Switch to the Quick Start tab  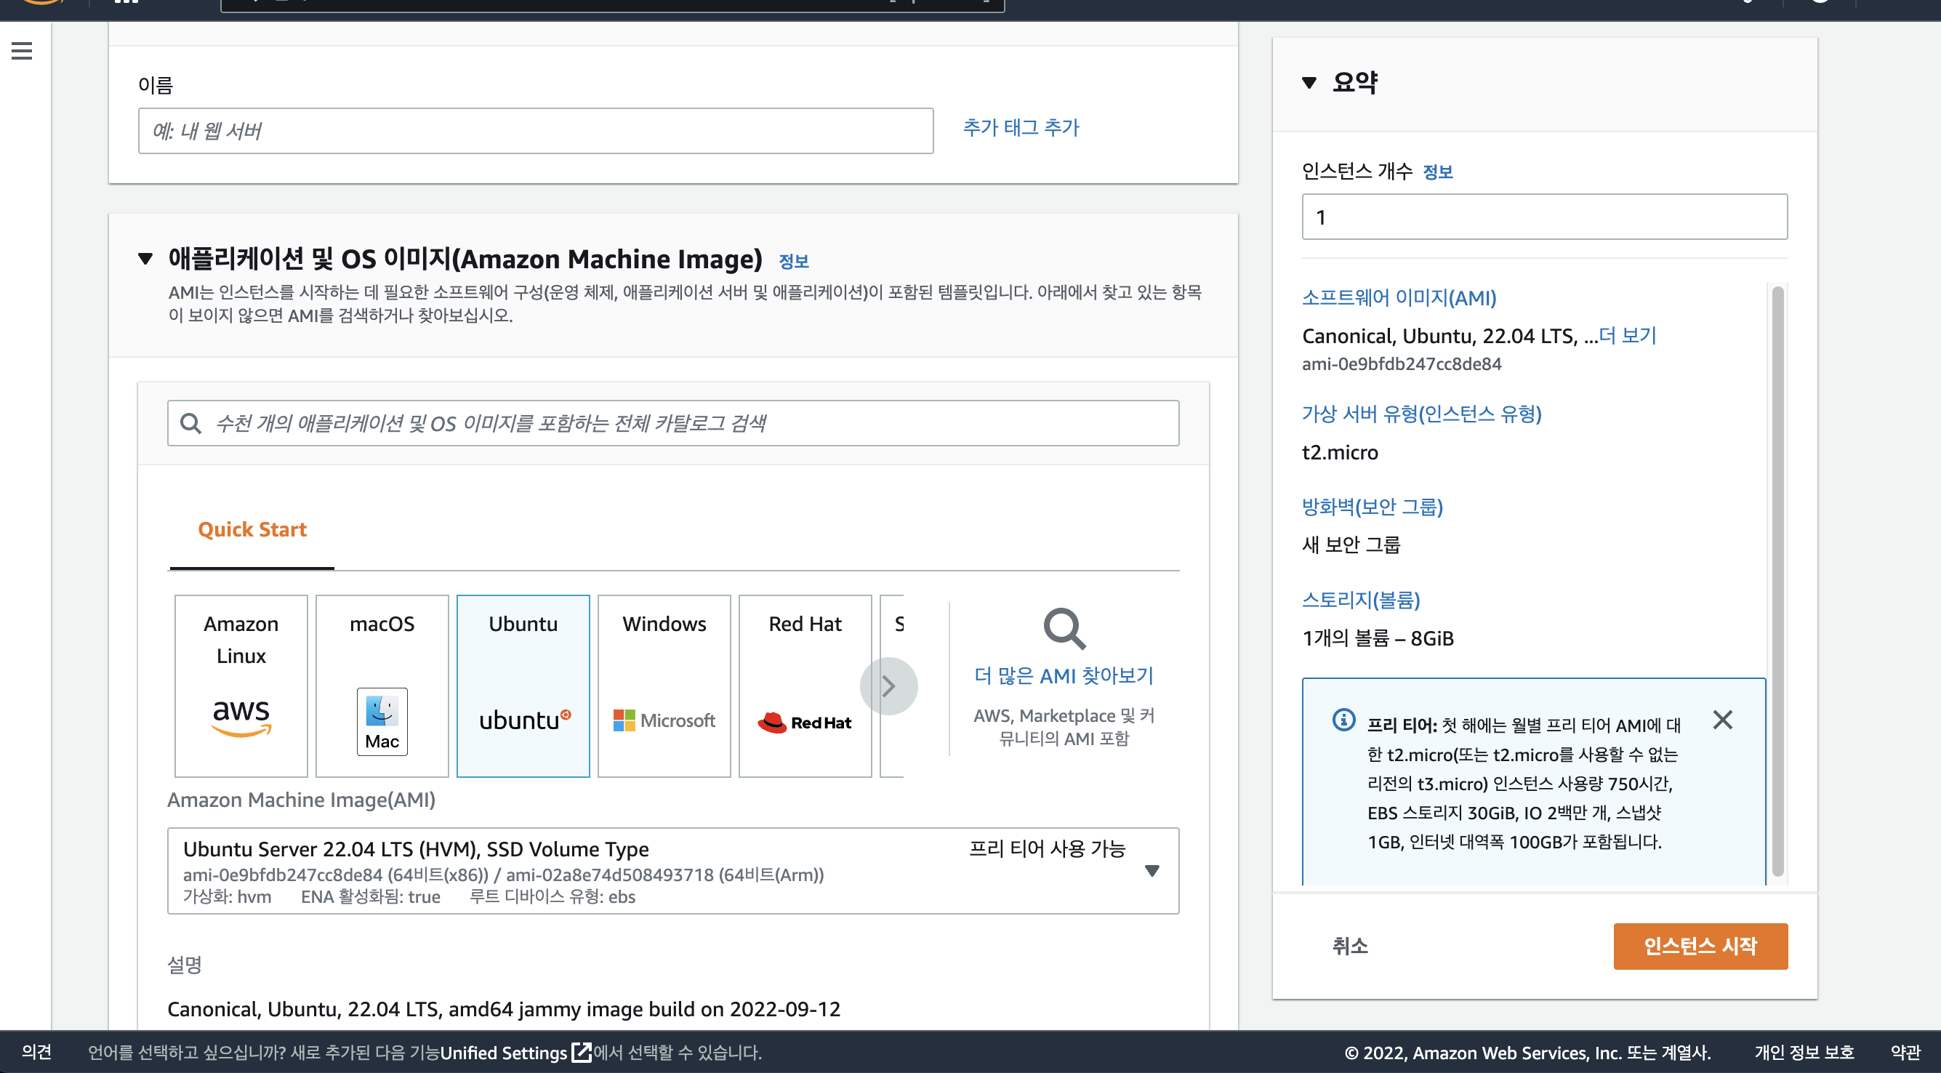[x=252, y=529]
